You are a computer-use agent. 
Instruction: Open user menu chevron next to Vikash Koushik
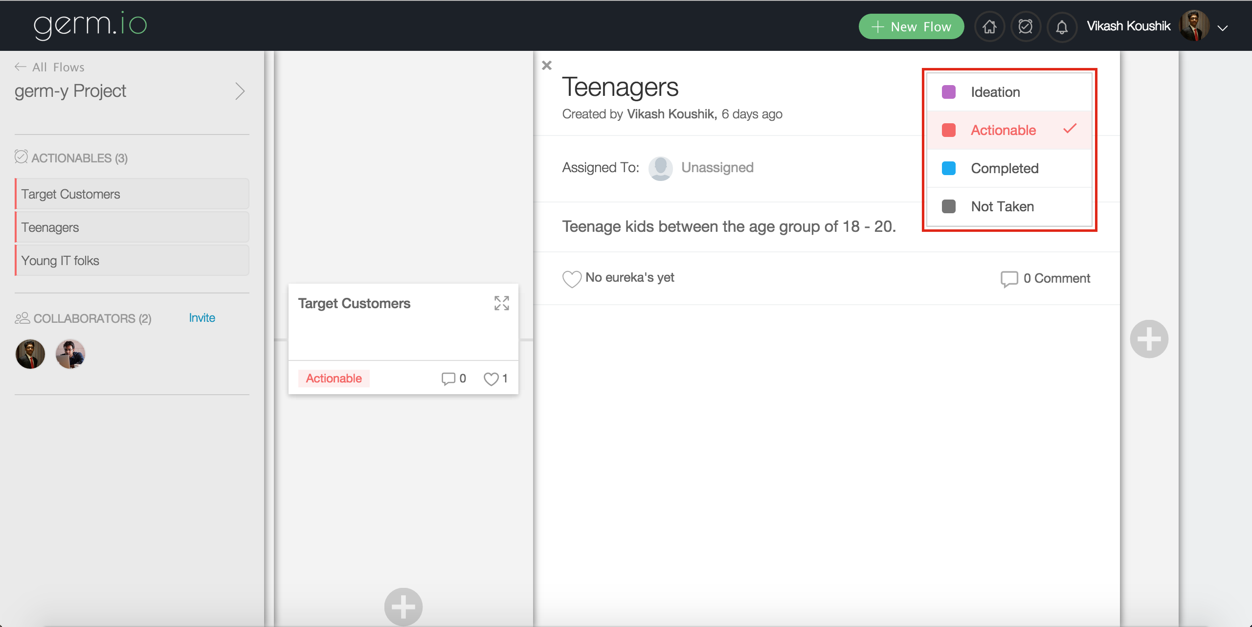(1222, 28)
